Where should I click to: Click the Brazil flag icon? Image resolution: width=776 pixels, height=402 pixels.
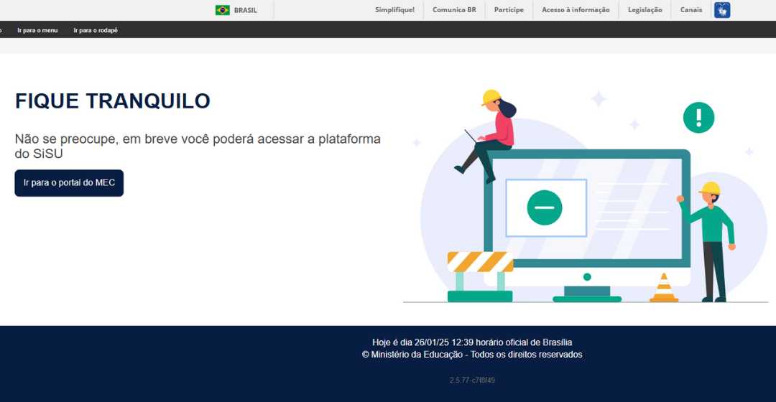tap(222, 10)
